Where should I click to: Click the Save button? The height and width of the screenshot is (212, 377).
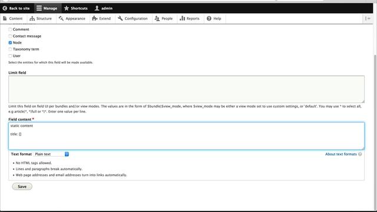pos(22,187)
